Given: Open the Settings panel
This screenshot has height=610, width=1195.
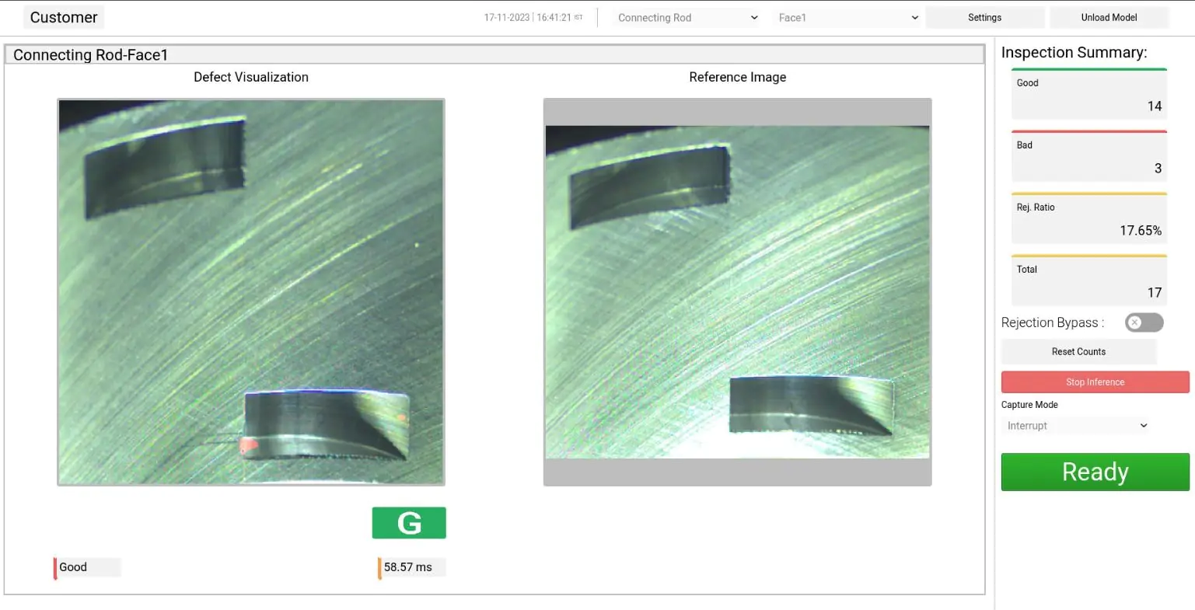Looking at the screenshot, I should (984, 17).
